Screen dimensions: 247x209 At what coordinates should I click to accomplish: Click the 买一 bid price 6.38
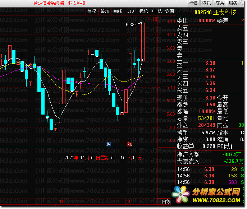tap(210, 63)
